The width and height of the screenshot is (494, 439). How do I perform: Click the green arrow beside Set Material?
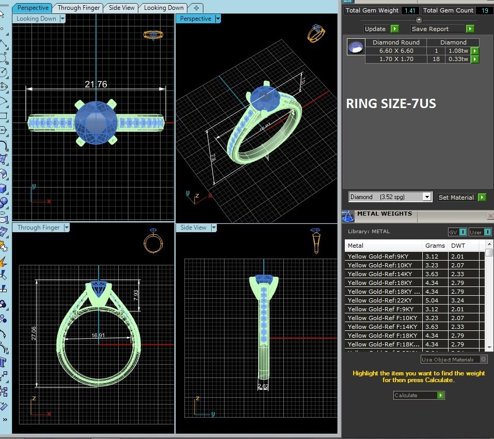[482, 197]
